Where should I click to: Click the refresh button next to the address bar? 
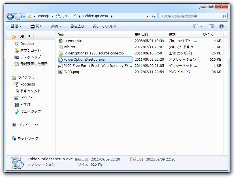[x=154, y=16]
